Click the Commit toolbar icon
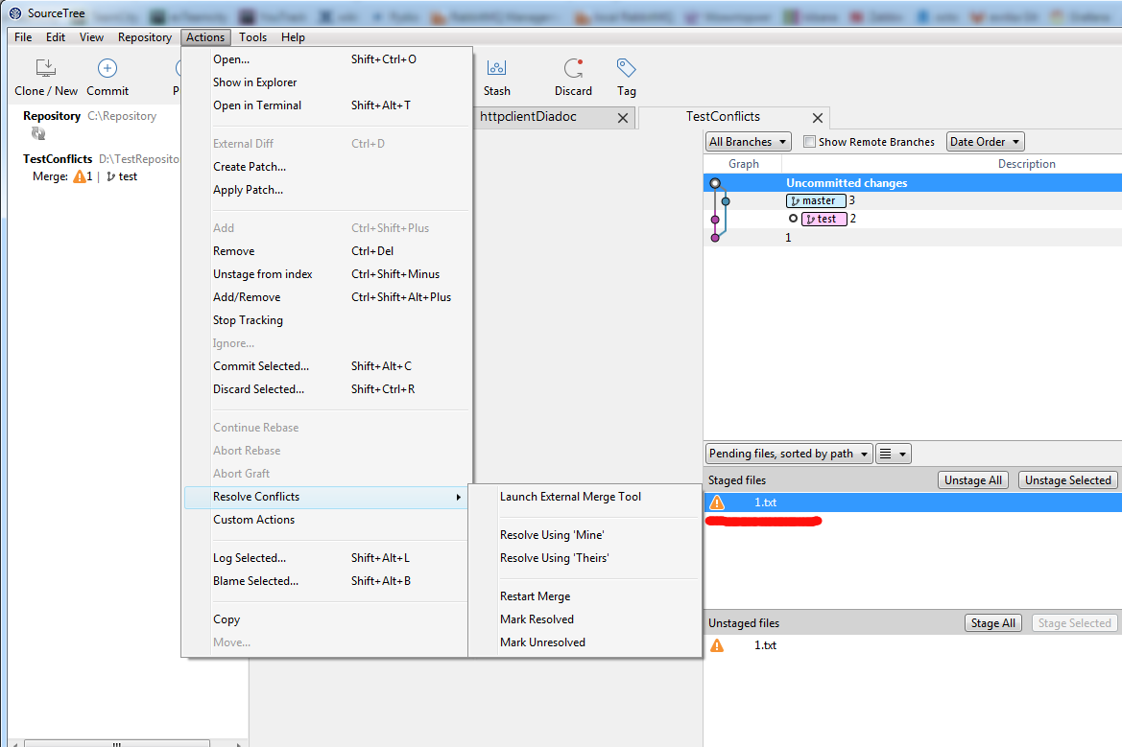 coord(107,69)
